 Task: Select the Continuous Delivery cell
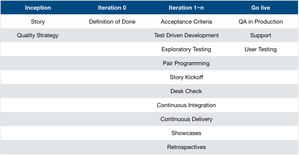click(186, 119)
